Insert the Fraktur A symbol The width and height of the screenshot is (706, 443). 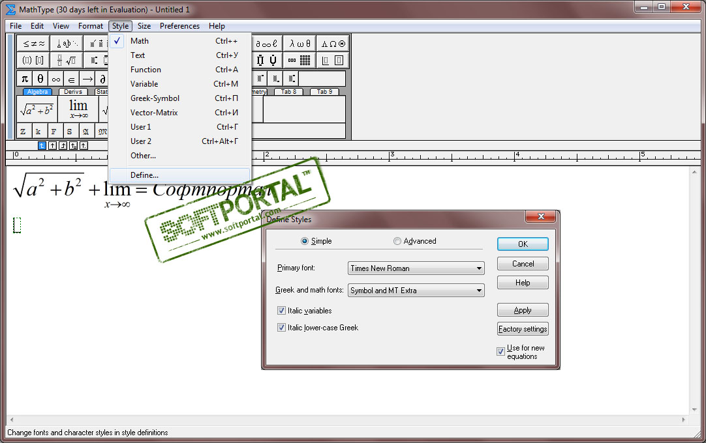85,132
